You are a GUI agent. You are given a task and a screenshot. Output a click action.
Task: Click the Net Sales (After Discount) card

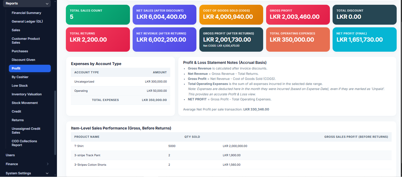[165, 15]
